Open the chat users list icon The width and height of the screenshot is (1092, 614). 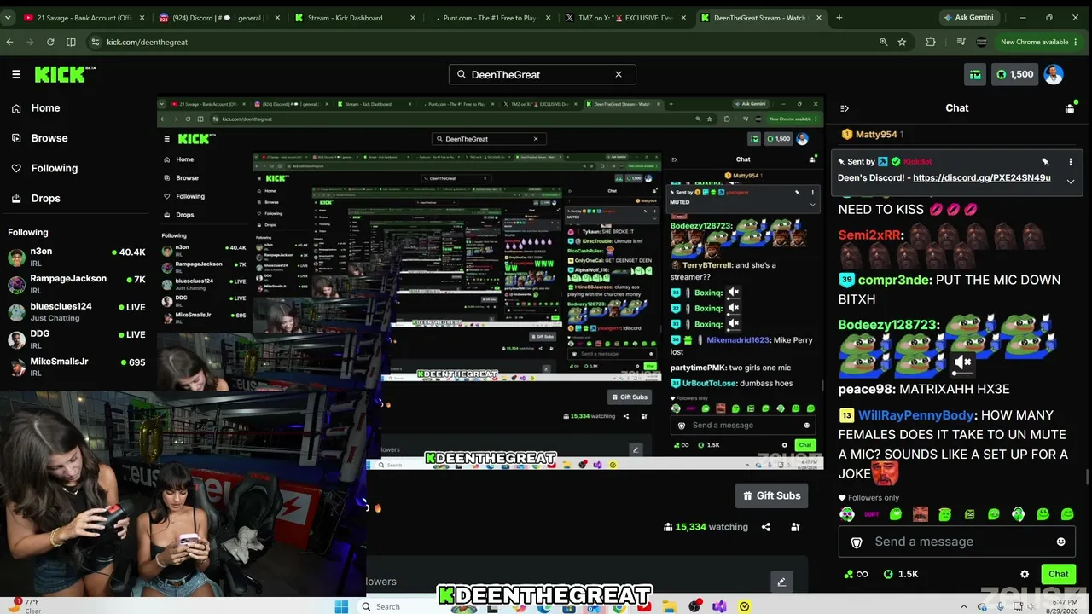pos(1070,108)
